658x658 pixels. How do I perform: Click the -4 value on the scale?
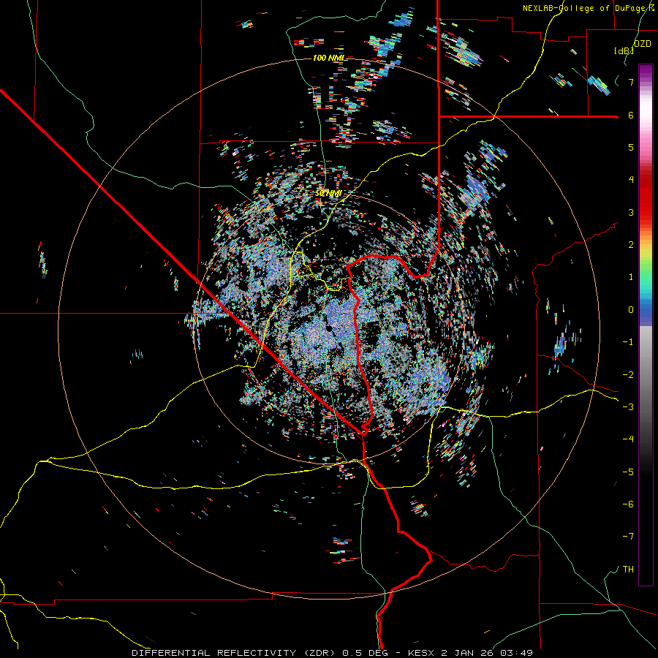click(x=628, y=439)
